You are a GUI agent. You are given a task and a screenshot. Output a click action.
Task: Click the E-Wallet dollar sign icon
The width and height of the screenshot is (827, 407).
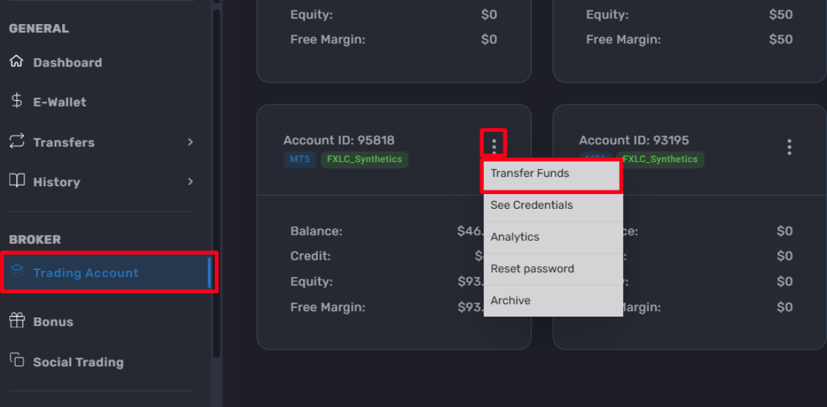point(16,101)
